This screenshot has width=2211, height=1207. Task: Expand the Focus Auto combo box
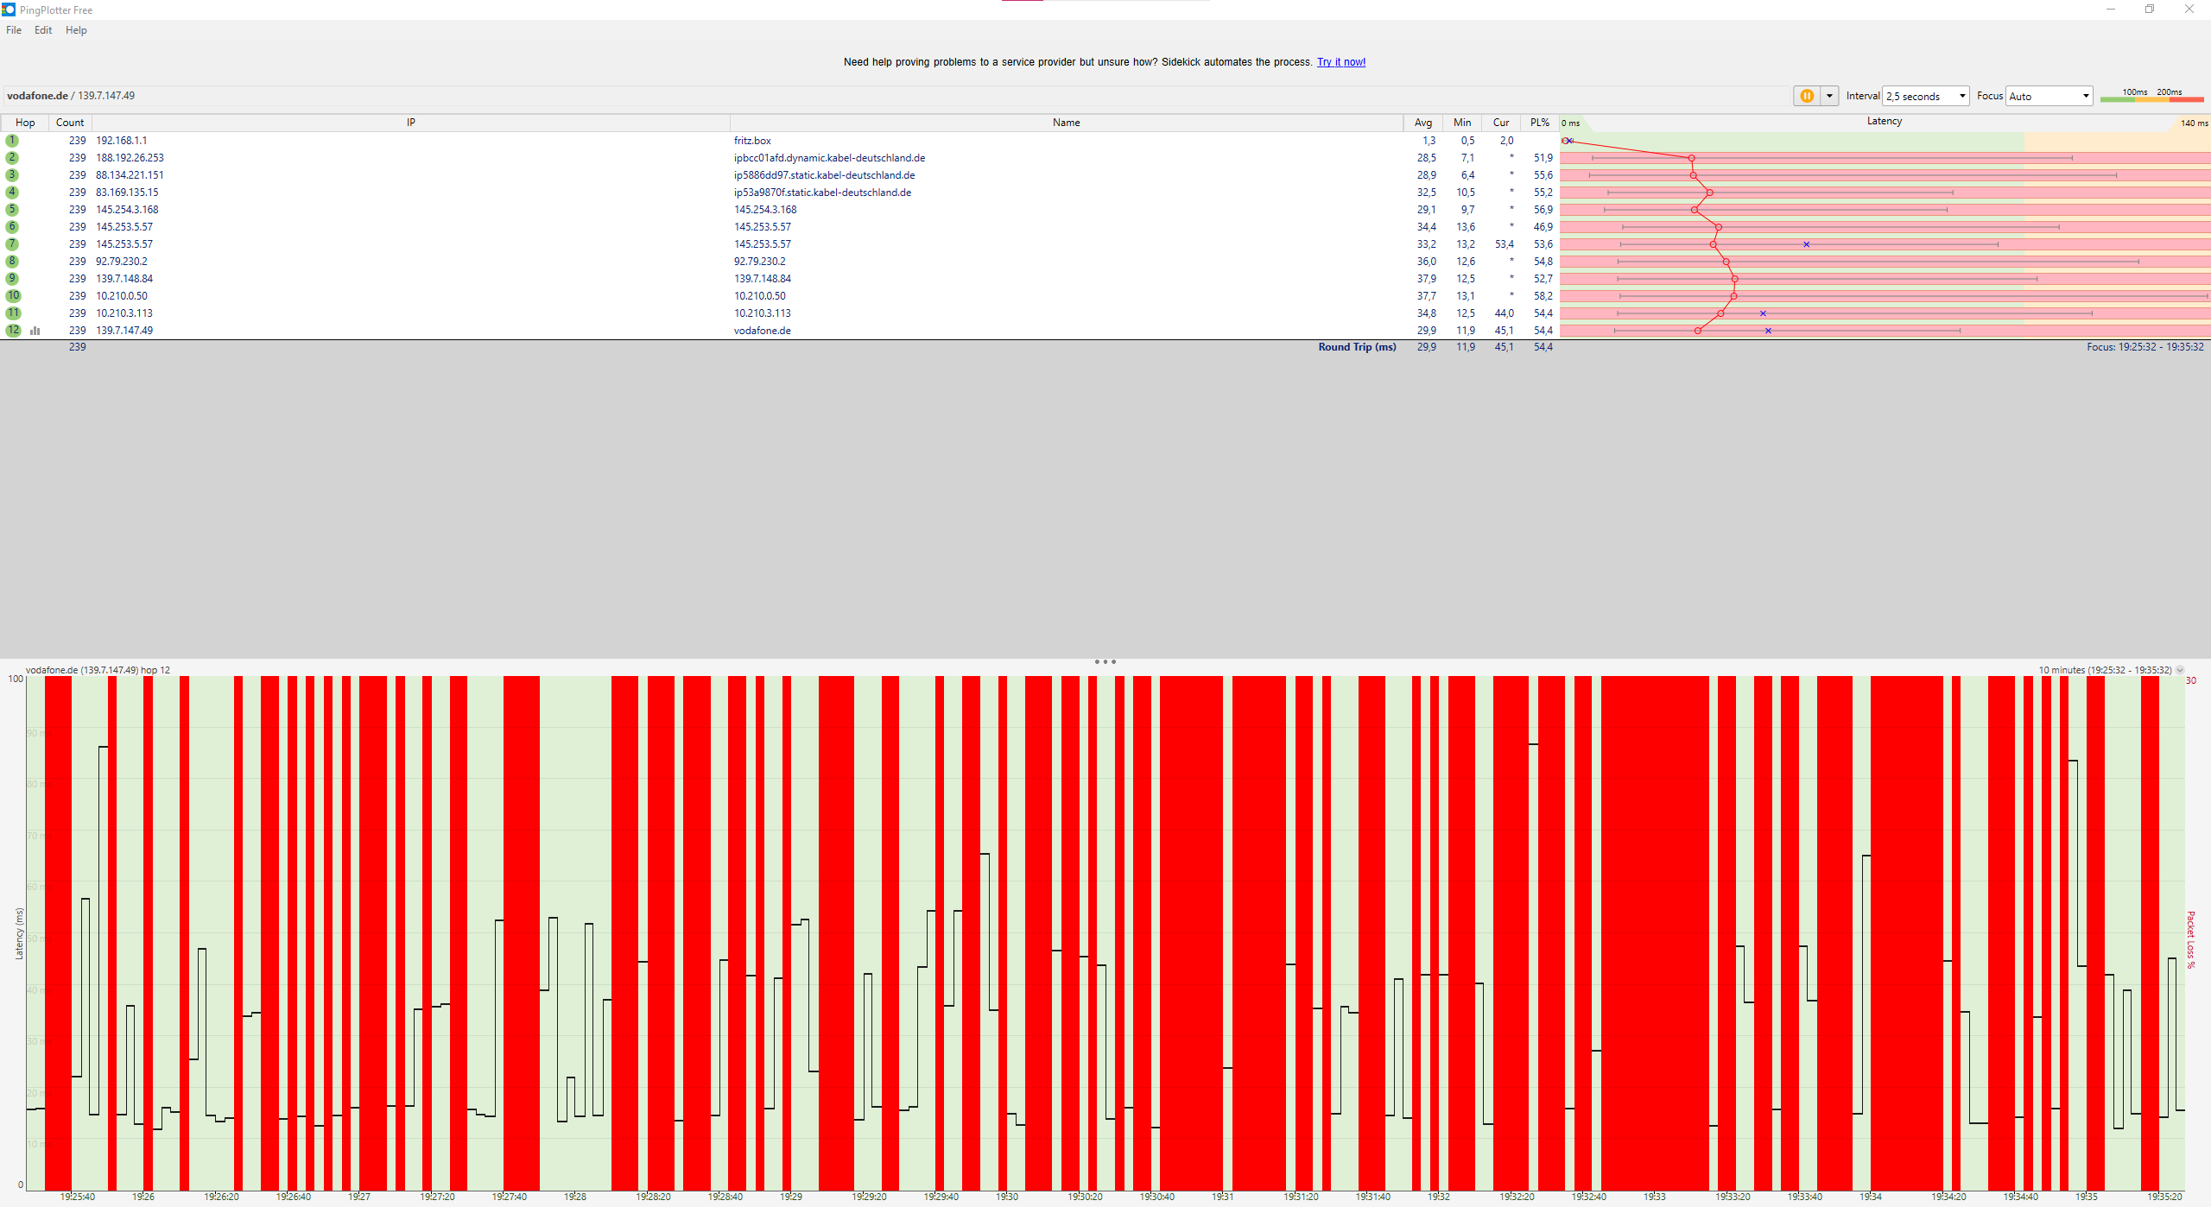tap(2049, 96)
